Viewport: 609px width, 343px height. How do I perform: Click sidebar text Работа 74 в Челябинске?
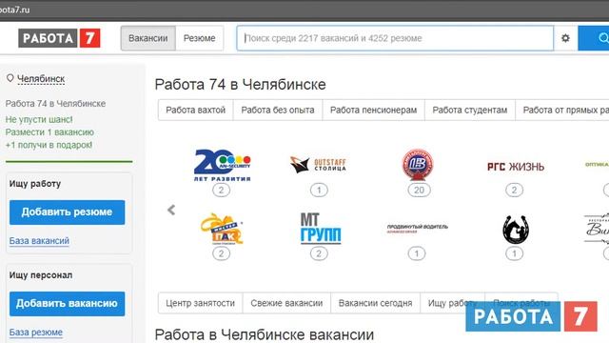coord(55,104)
